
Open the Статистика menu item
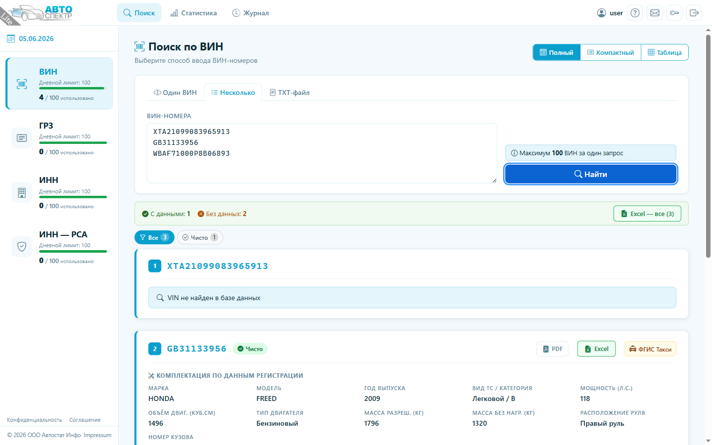[193, 13]
